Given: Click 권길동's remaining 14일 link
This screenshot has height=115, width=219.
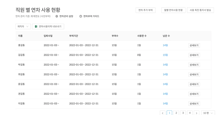Looking at the screenshot, I should [165, 94].
